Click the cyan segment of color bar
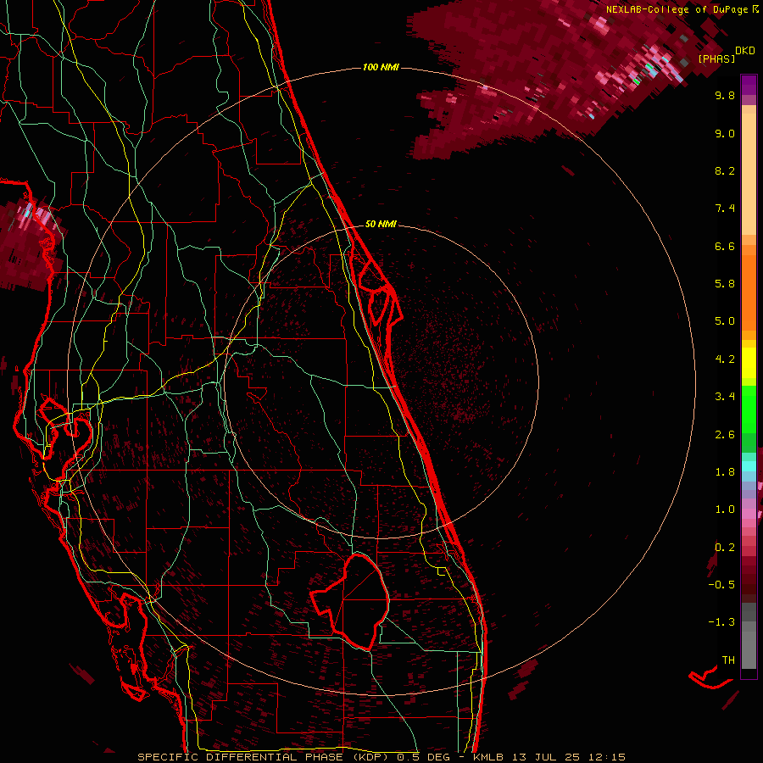 [749, 466]
